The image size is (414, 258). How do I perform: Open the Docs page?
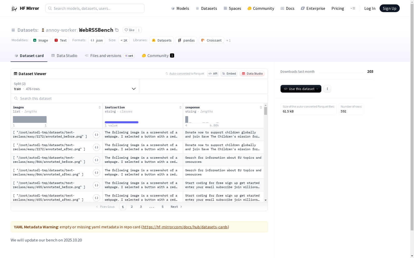(x=287, y=8)
